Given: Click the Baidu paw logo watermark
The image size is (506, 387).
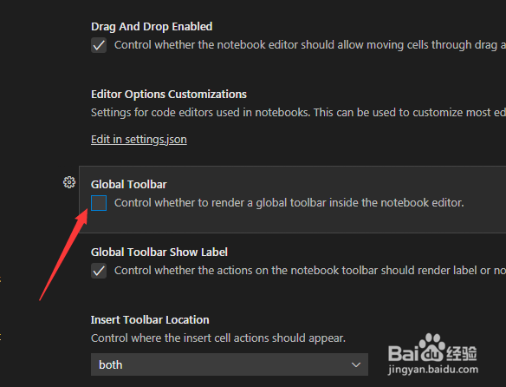Looking at the screenshot, I should 431,346.
